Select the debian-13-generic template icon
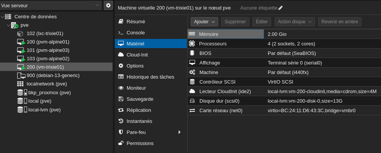The width and height of the screenshot is (381, 153). 21,76
